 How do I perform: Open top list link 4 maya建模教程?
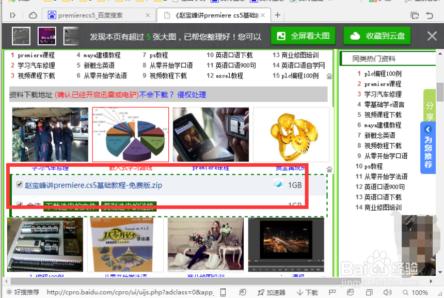click(x=102, y=55)
